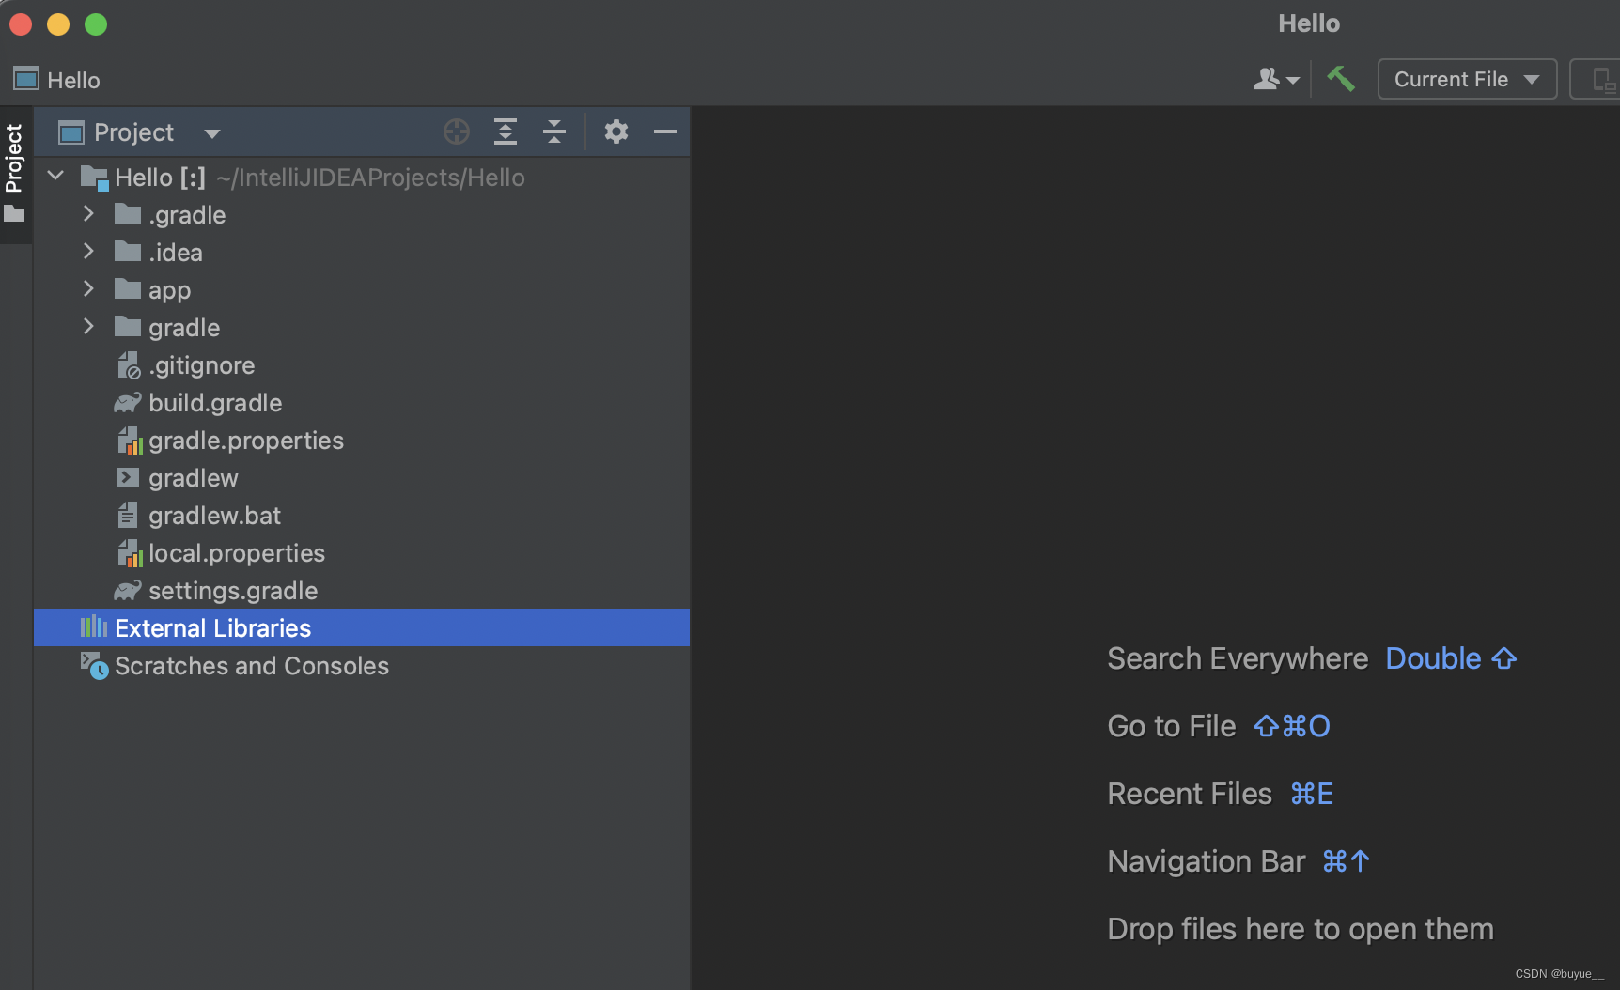Click the local.properties chart icon
The width and height of the screenshot is (1620, 990).
[130, 553]
